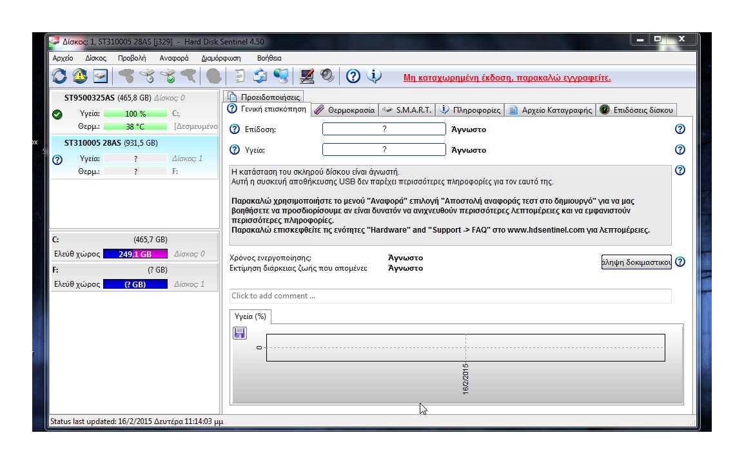Click the λήψη δοκιμαστικού button
Screen dimensions: 744x464
[636, 262]
